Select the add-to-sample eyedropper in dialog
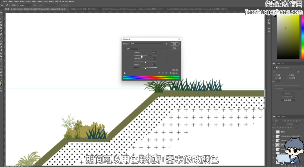 [163, 73]
